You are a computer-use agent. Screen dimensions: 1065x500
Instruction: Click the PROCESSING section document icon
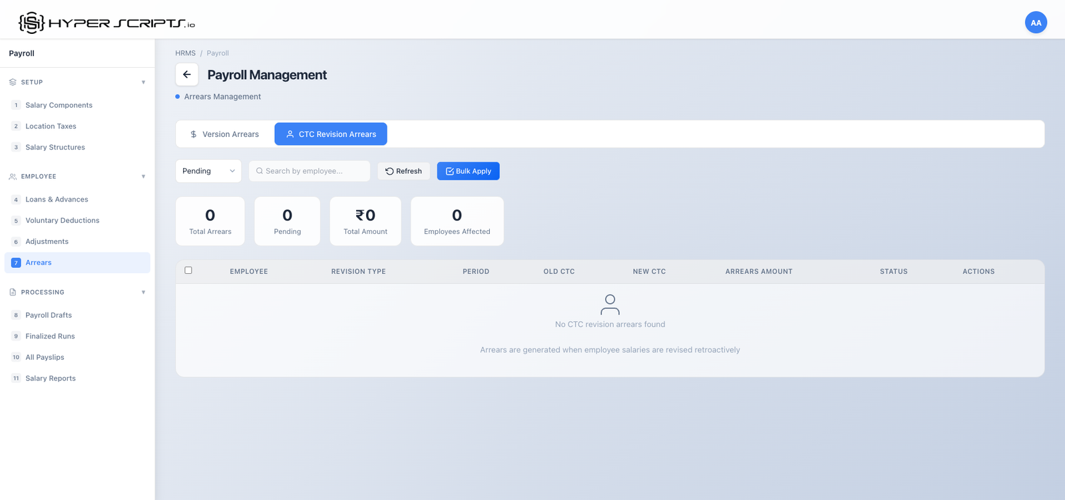(x=13, y=293)
